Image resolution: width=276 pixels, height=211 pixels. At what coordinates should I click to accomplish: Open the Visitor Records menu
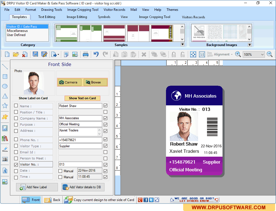coord(114,10)
